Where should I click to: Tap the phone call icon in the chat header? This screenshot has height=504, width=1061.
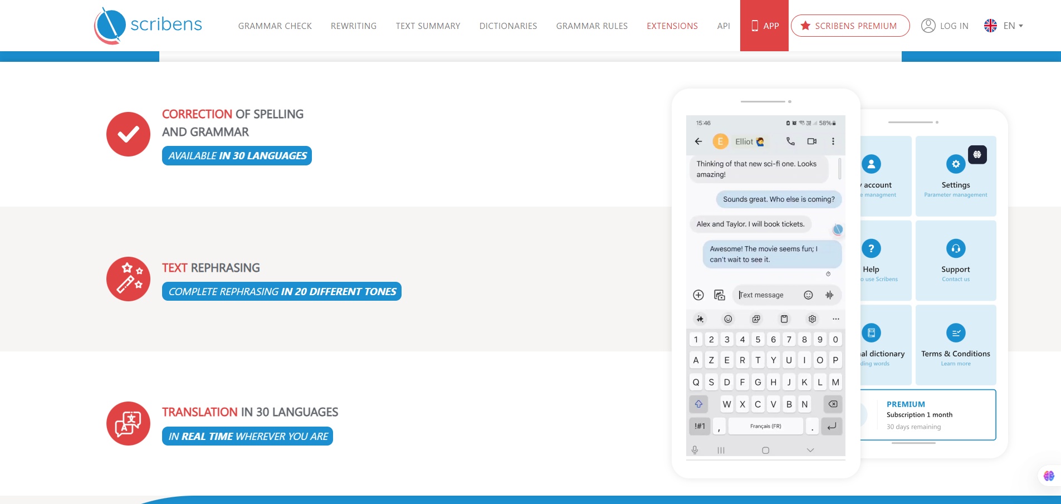(x=790, y=141)
